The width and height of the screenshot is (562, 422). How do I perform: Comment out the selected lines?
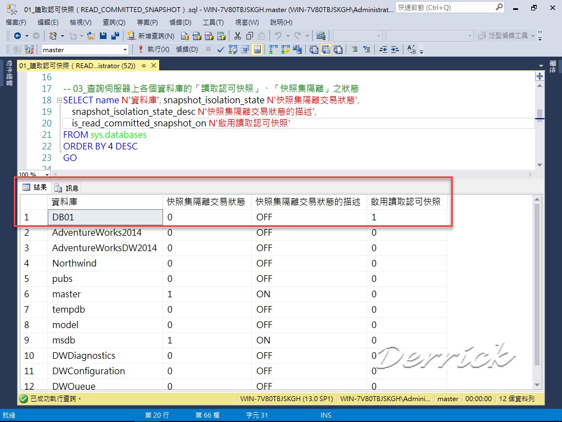click(x=355, y=49)
